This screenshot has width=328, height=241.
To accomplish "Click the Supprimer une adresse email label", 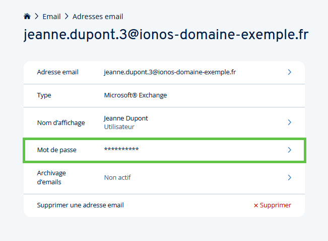I will pyautogui.click(x=81, y=205).
